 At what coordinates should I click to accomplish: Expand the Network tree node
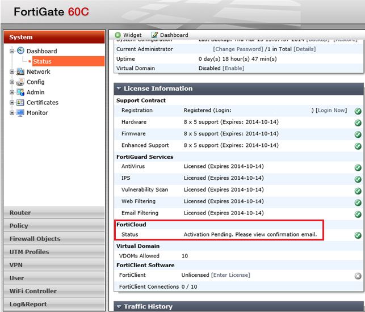pos(12,71)
